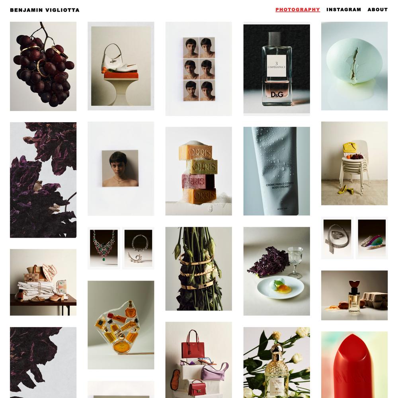
Task: Open the grapes with gold rings photo
Action: [43, 66]
